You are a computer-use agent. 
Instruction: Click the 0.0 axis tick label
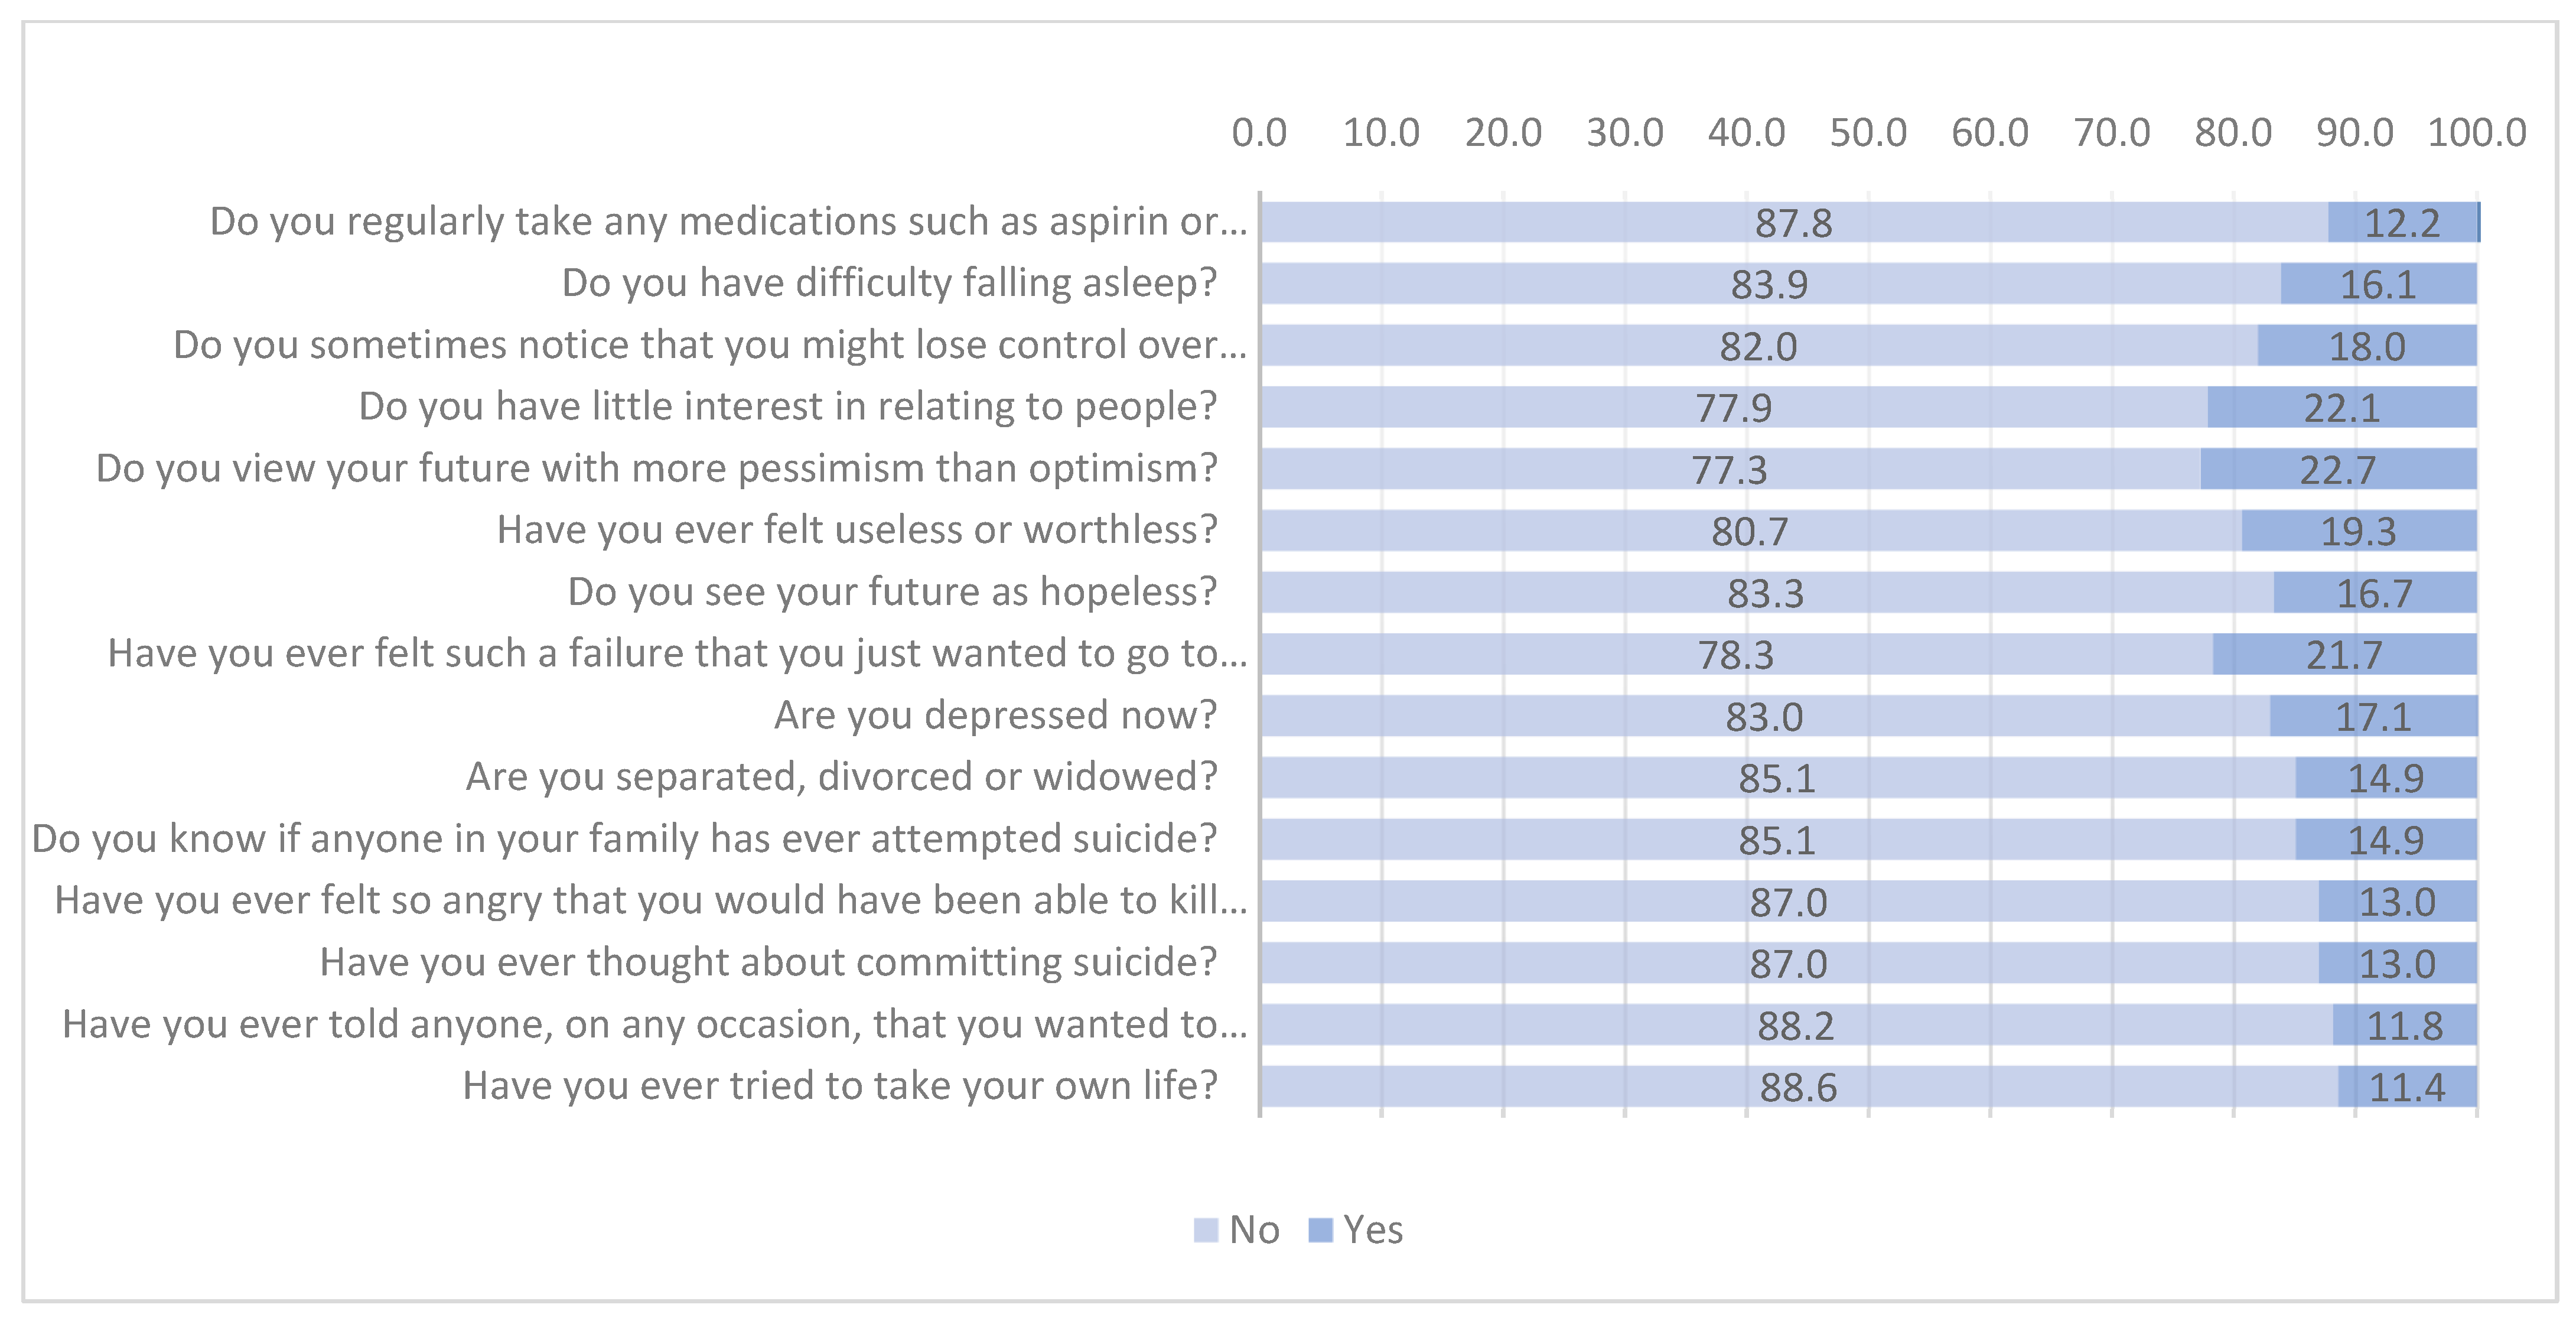coord(1259,133)
